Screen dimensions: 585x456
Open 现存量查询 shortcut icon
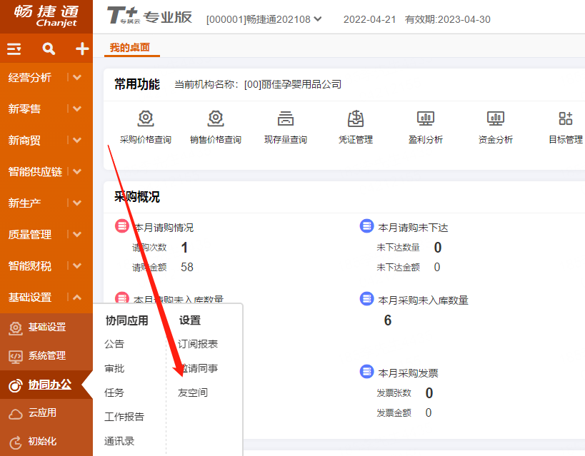click(286, 118)
